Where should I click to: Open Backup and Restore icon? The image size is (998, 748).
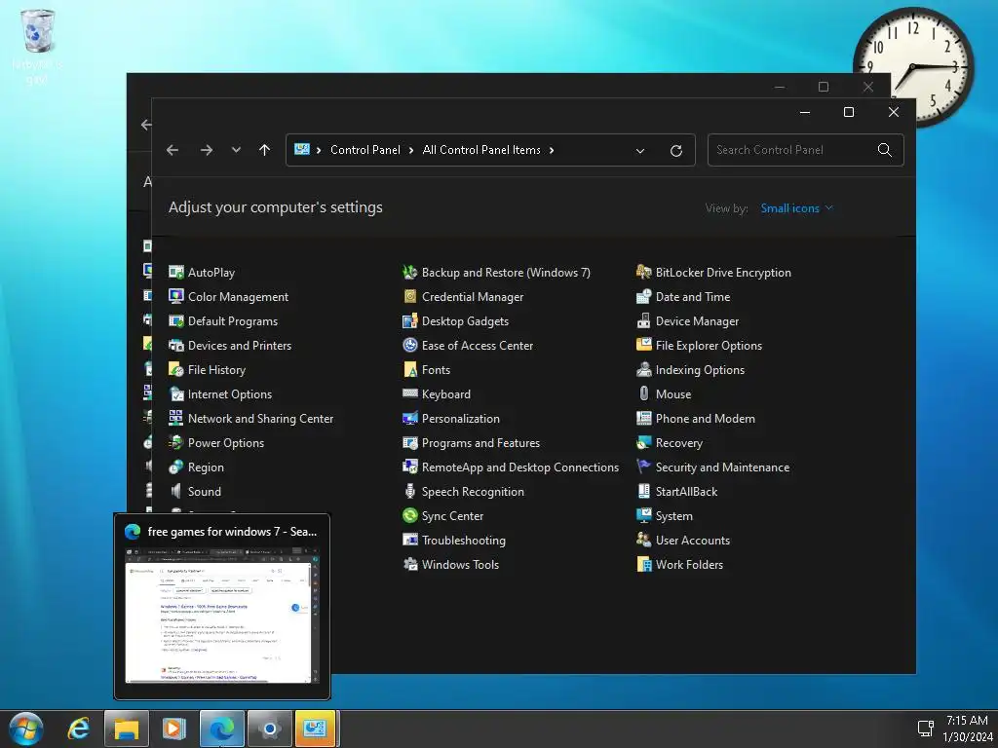click(410, 273)
